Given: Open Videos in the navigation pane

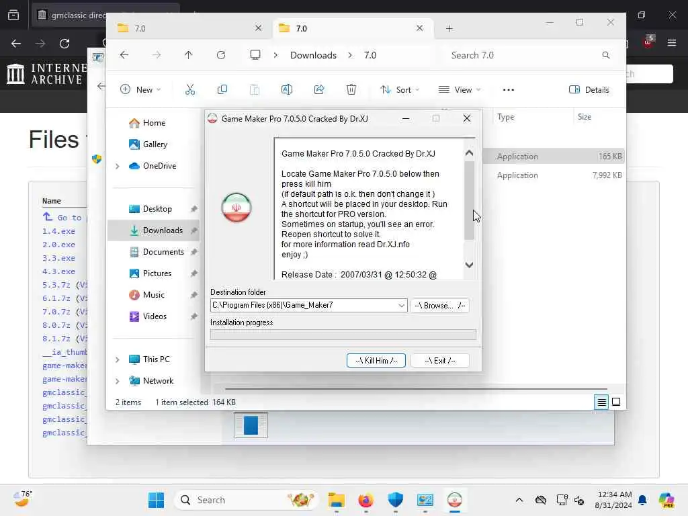Looking at the screenshot, I should pos(153,316).
